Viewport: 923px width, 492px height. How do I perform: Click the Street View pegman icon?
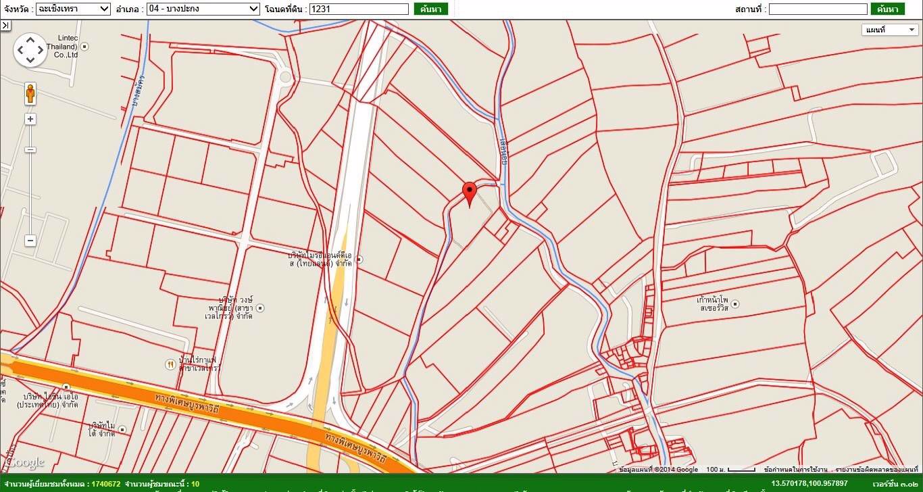tap(30, 93)
